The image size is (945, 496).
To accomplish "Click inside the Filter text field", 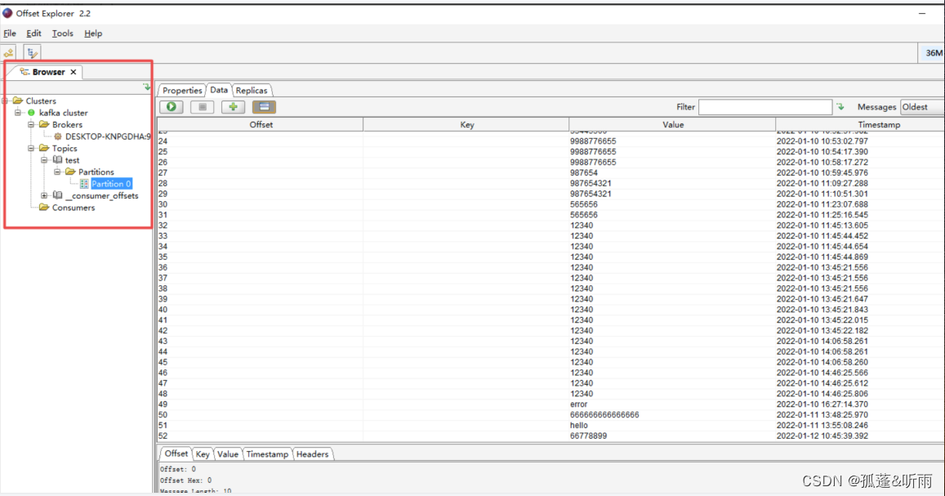I will click(x=765, y=107).
